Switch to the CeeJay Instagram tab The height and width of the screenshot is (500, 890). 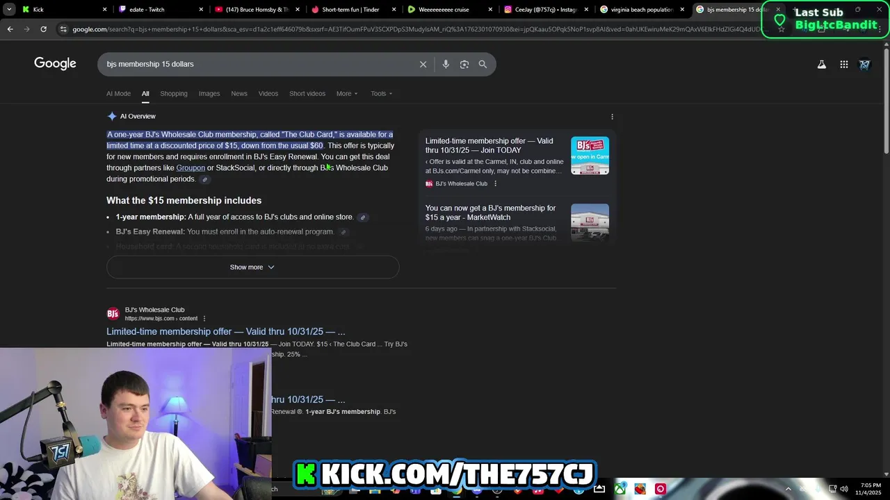pos(546,10)
